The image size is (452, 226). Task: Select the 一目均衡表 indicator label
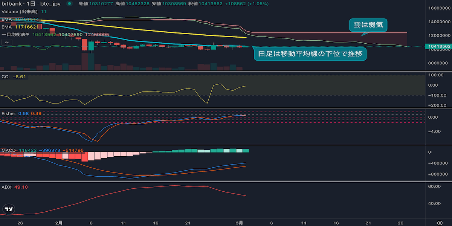15,35
